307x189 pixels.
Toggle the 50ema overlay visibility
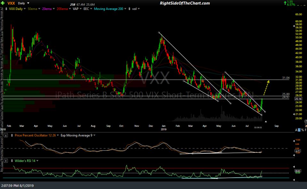coord(32,9)
